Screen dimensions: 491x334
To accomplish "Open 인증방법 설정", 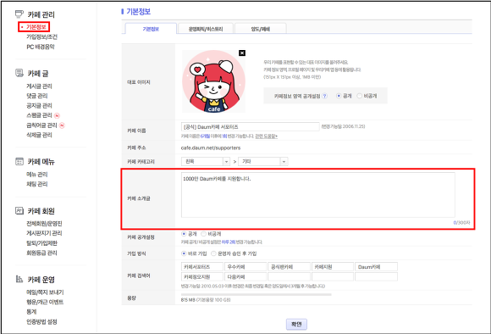I will [41, 321].
